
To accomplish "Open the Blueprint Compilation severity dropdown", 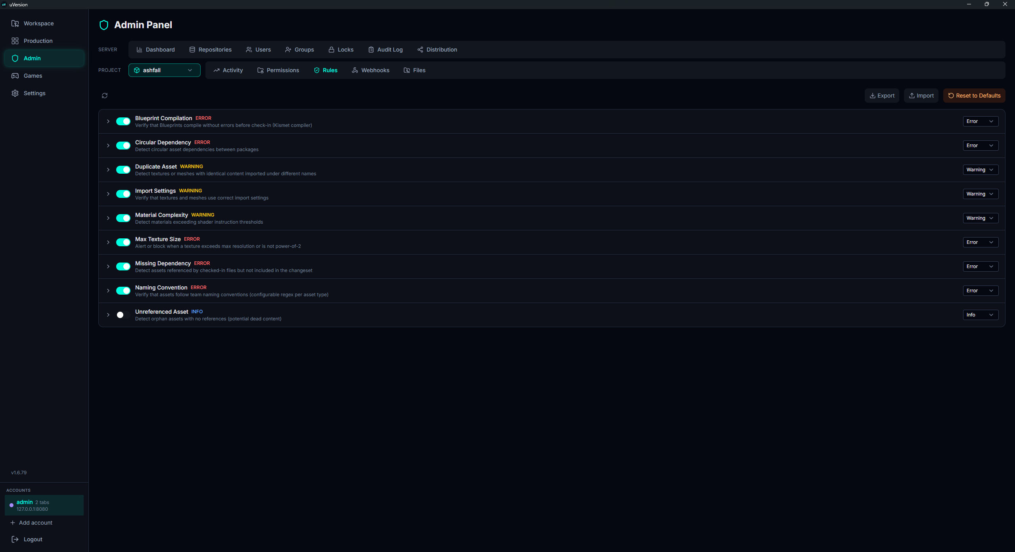I will 981,121.
